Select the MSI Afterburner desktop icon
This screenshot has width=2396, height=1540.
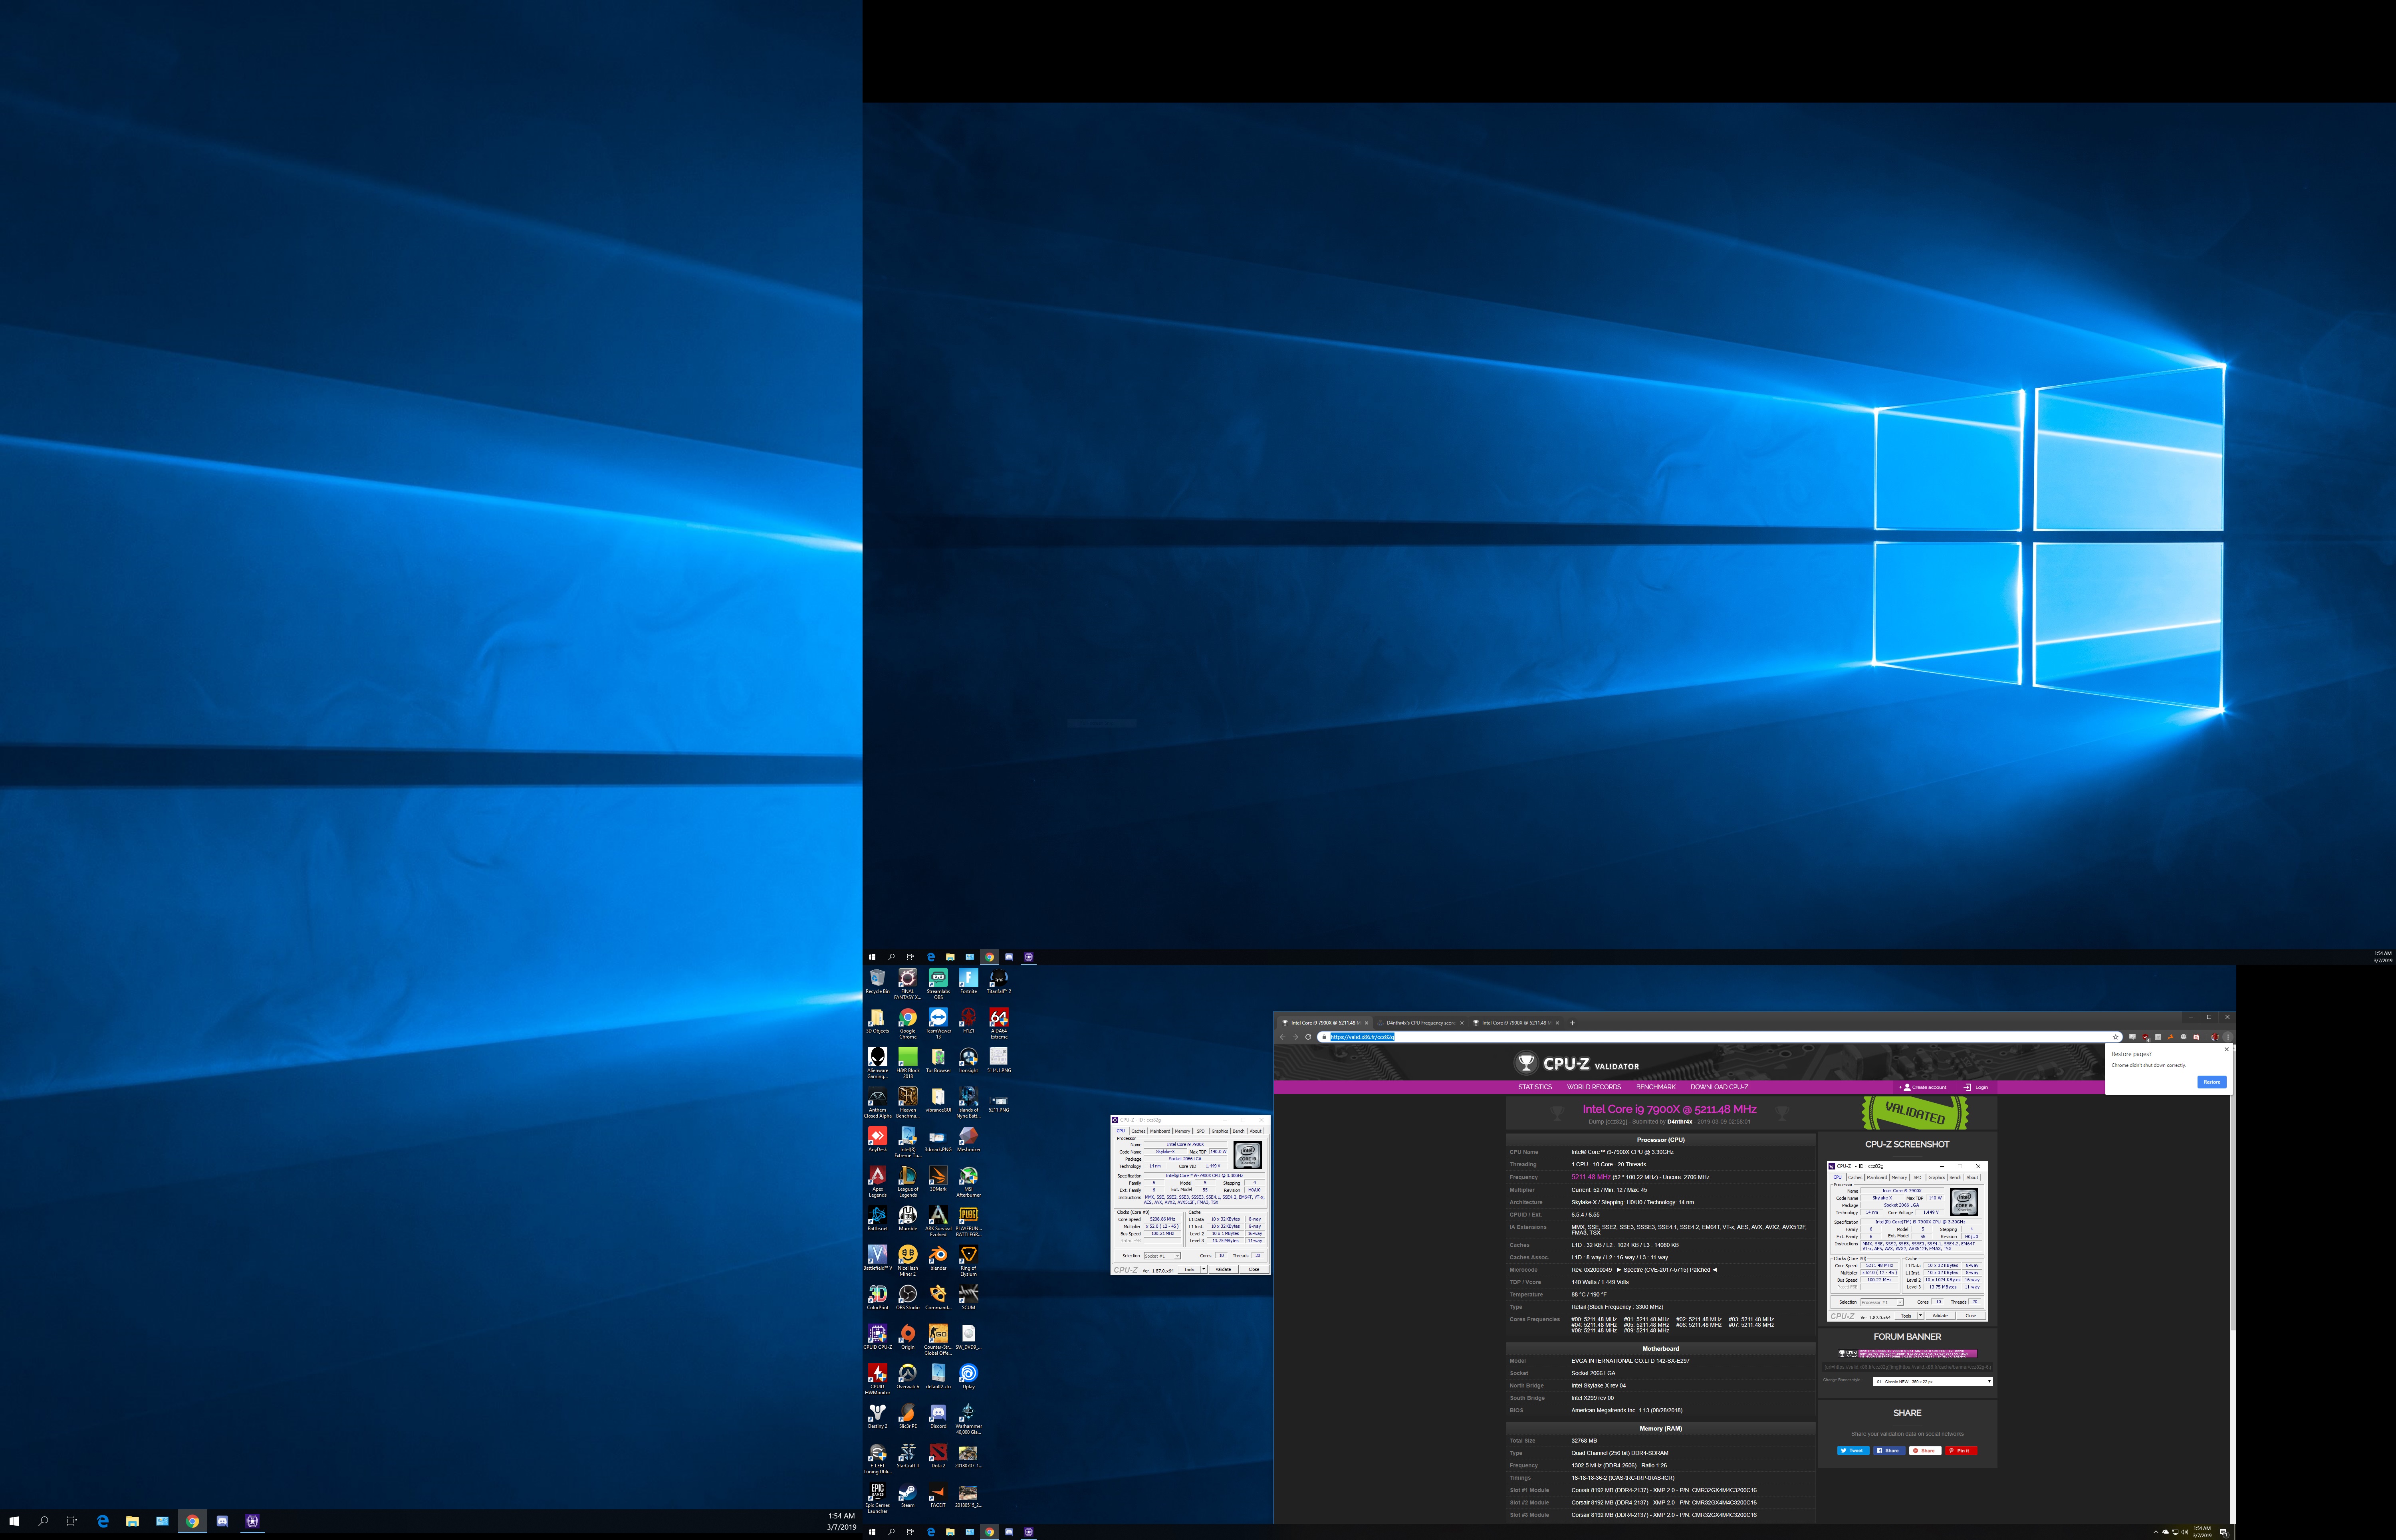tap(968, 1181)
